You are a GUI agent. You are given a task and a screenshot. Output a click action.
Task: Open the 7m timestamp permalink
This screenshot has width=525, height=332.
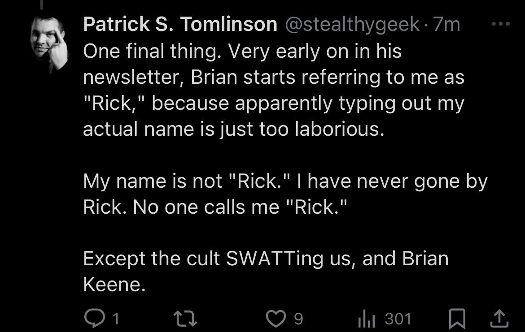pos(446,24)
